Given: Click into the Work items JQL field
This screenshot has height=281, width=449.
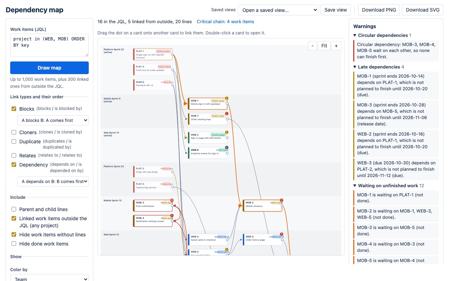Looking at the screenshot, I should pyautogui.click(x=49, y=45).
